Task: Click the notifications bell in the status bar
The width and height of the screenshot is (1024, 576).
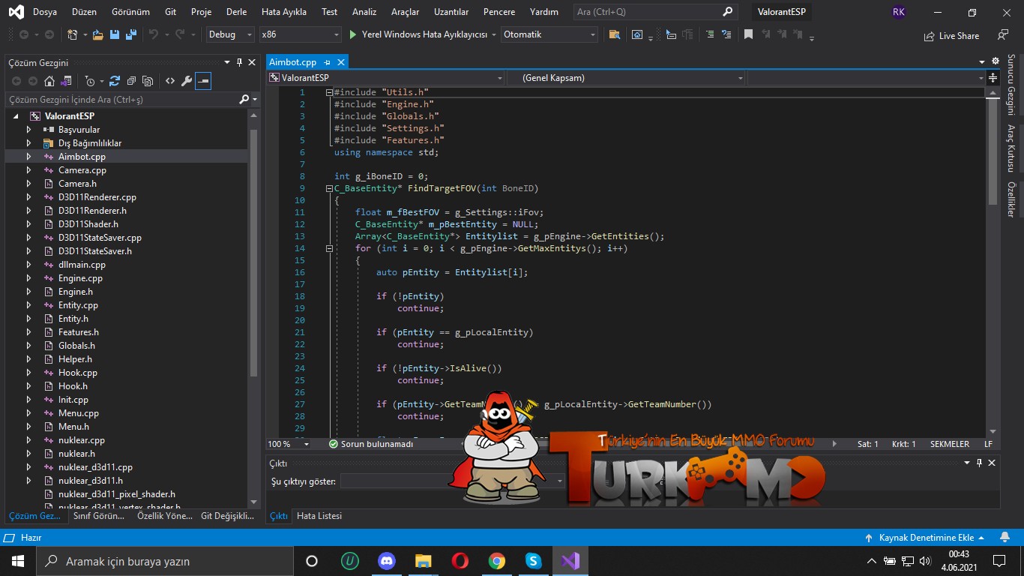Action: click(x=1005, y=538)
